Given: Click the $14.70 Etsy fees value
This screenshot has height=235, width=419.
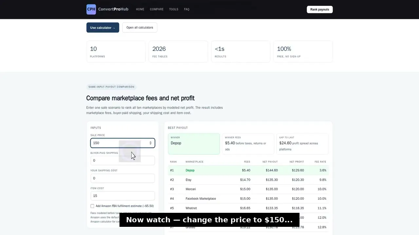Looking at the screenshot, I should [x=245, y=180].
